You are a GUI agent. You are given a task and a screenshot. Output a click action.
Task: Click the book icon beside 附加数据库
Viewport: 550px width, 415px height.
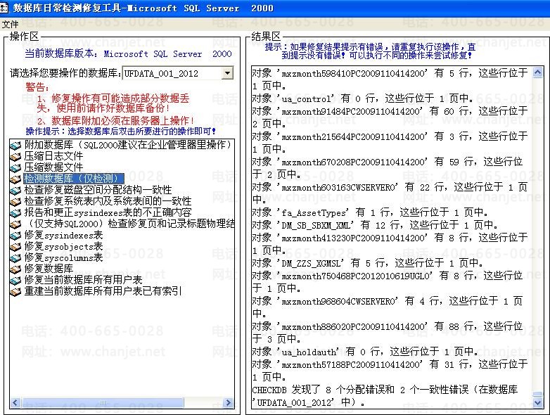15,145
